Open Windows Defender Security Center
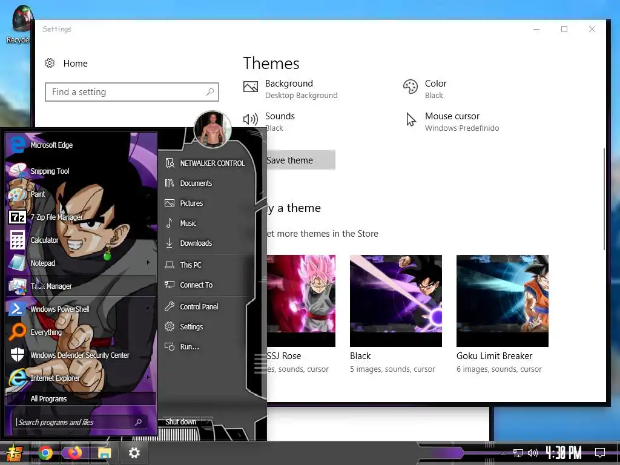620x465 pixels. [x=81, y=355]
